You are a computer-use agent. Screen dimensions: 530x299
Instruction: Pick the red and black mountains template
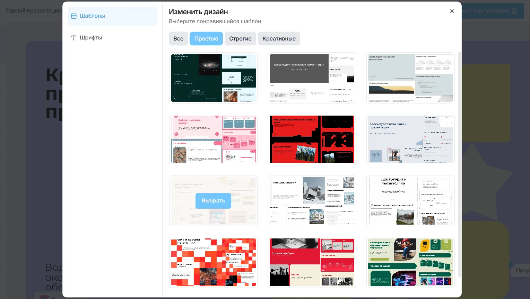click(x=312, y=139)
